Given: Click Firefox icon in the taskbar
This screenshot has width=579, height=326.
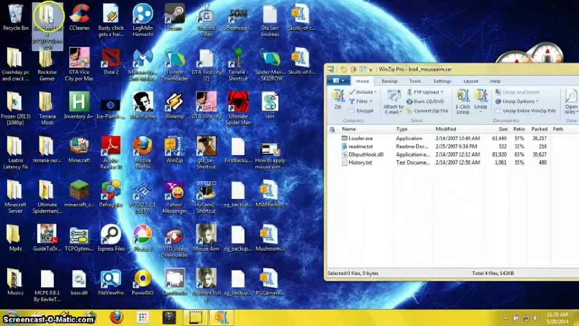Looking at the screenshot, I should tap(117, 317).
